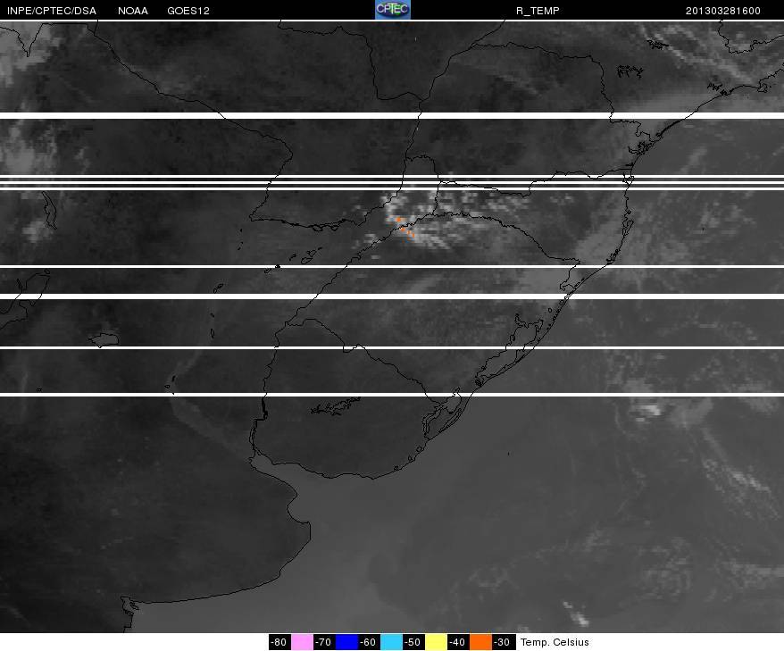Click the R_TEMP product label

(538, 11)
